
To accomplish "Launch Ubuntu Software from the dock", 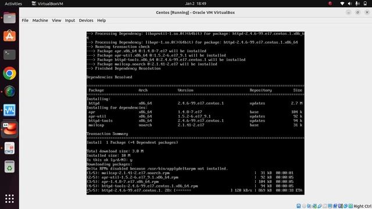I will 9,36.
